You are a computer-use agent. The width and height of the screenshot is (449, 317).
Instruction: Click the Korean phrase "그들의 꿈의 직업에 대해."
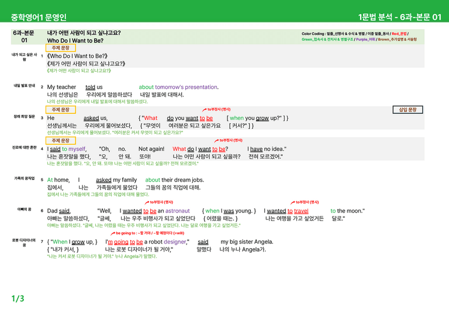[173, 187]
